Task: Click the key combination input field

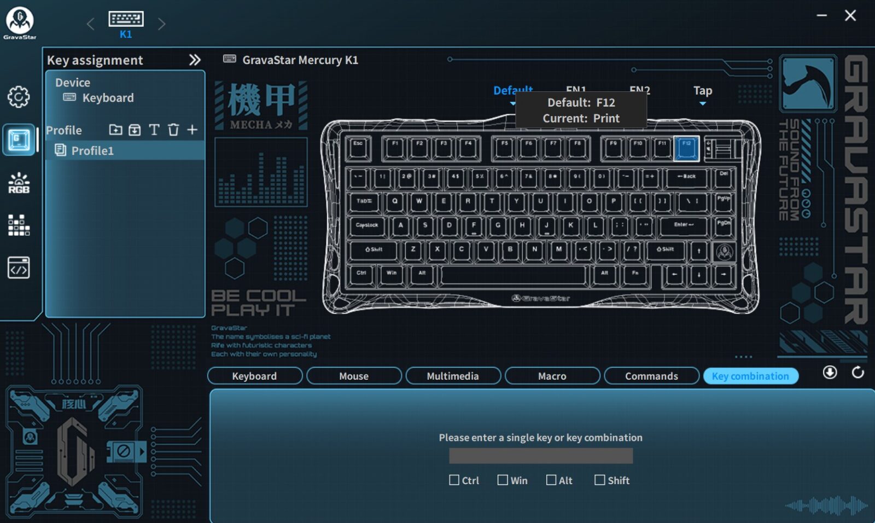Action: [x=541, y=456]
